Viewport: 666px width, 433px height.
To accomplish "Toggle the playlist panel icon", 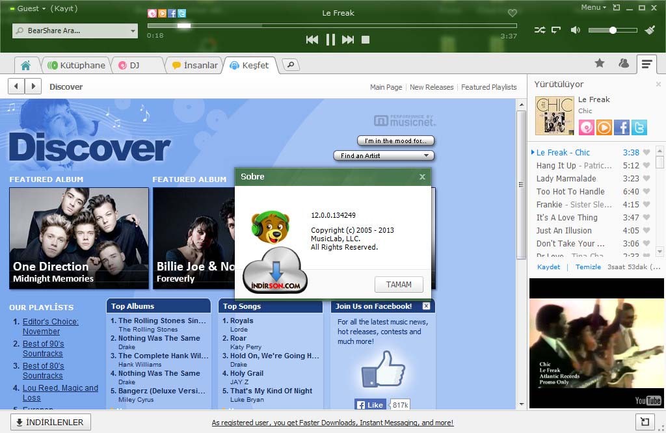I will coord(647,64).
